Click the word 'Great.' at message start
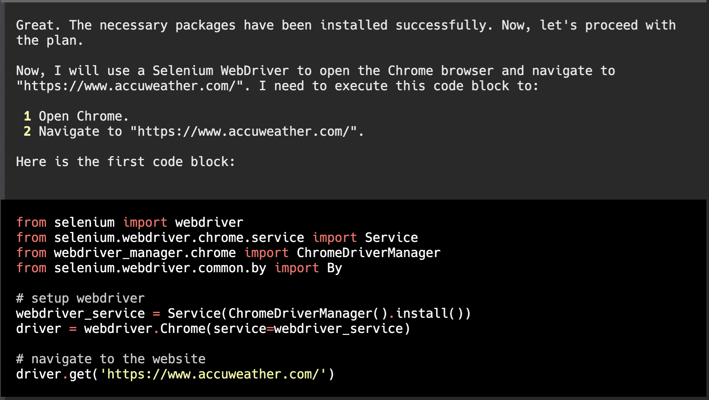Viewport: 709px width, 400px height. [38, 25]
